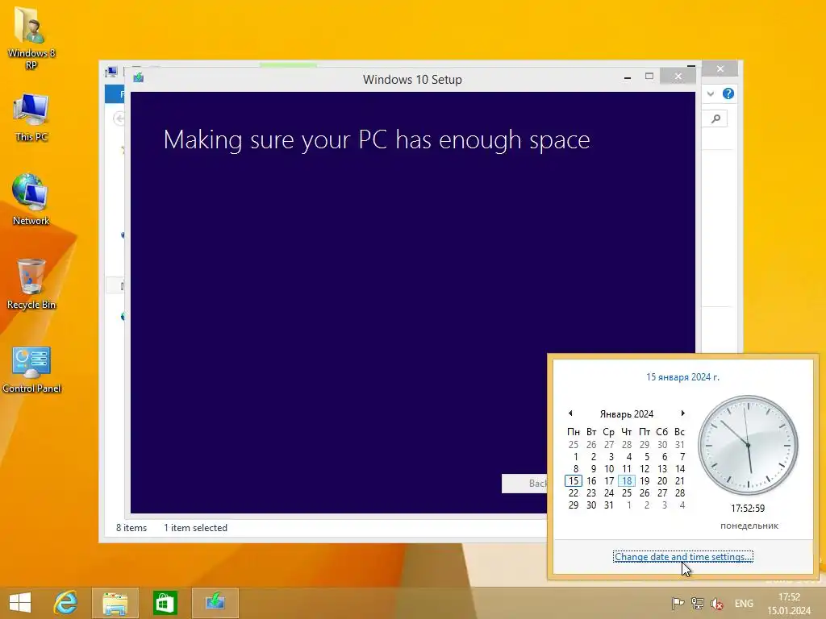Go to previous month in calendar
Screen dimensions: 826x619
570,413
